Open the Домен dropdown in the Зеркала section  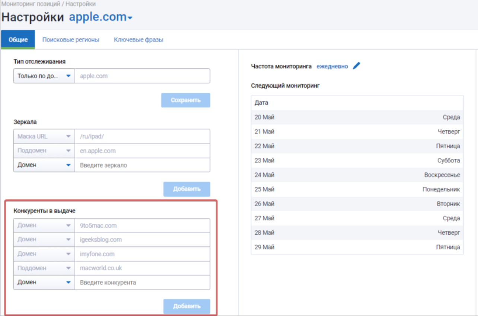pos(44,165)
